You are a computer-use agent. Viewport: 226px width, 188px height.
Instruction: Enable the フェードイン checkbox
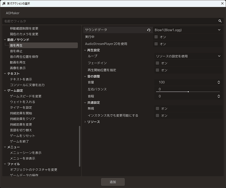(157, 63)
